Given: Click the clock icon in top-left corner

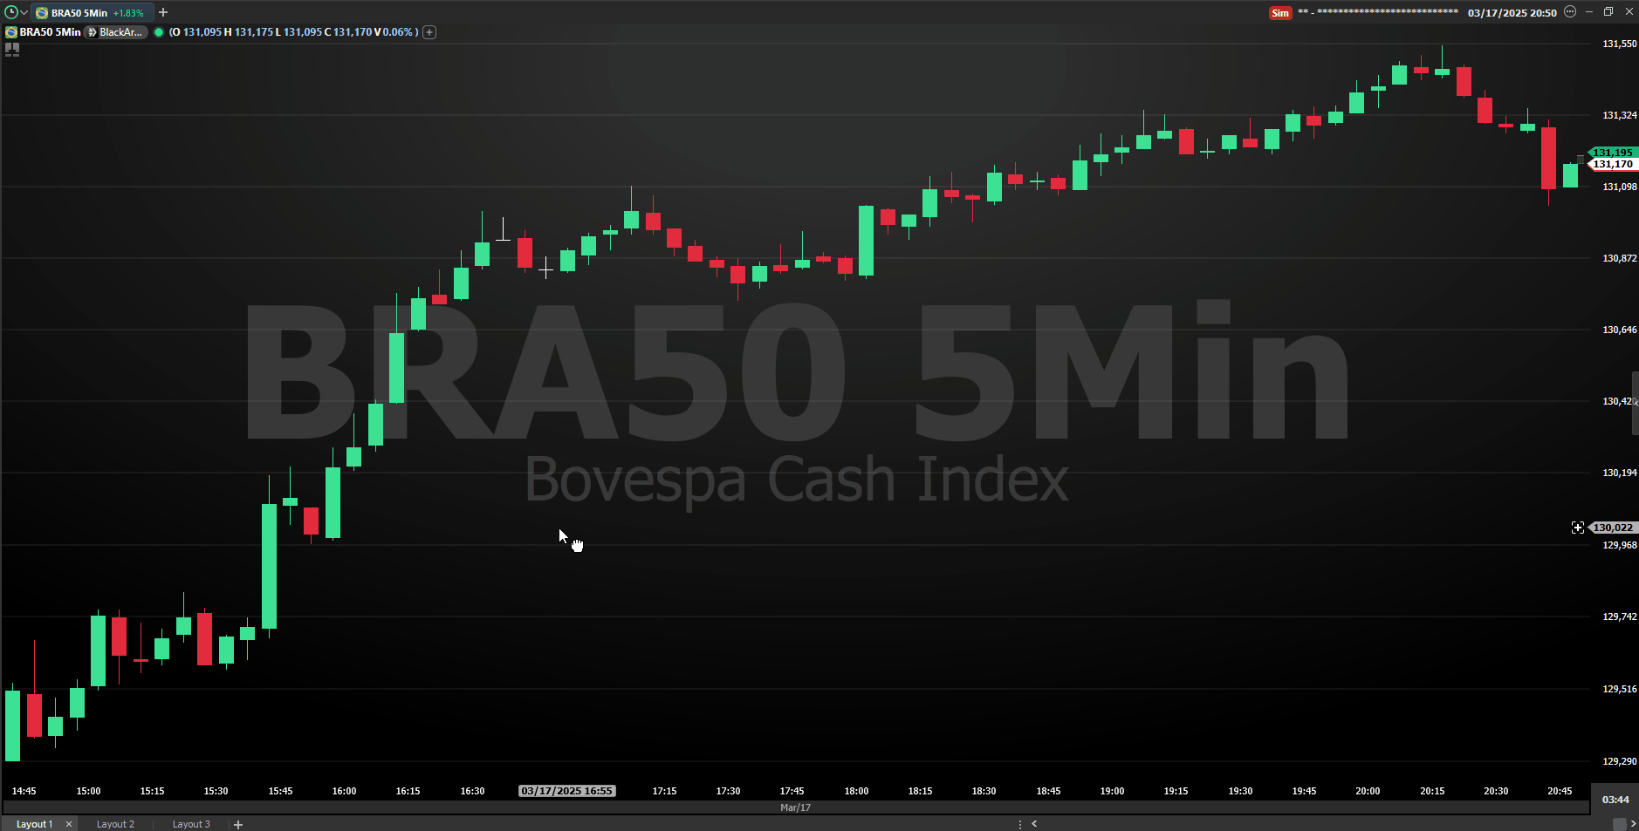Looking at the screenshot, I should (10, 12).
